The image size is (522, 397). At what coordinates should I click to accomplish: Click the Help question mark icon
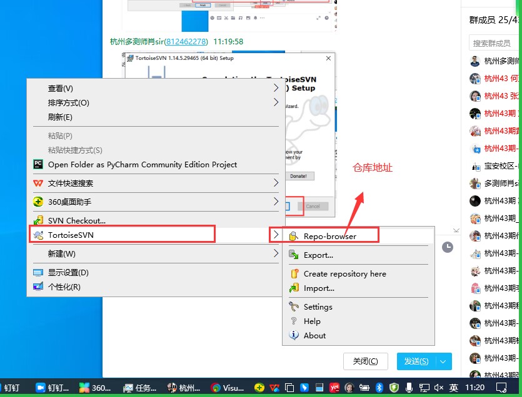[x=294, y=321]
